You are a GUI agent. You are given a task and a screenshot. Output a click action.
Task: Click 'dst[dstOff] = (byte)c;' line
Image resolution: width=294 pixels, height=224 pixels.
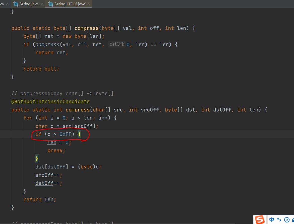pos(69,167)
